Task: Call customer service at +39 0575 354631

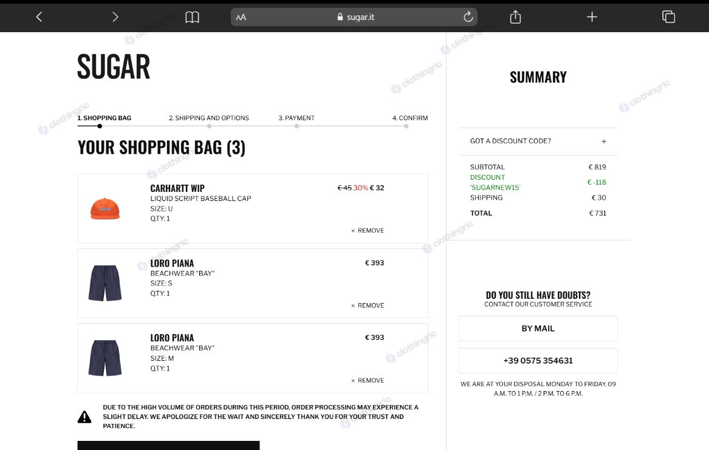Action: coord(538,361)
